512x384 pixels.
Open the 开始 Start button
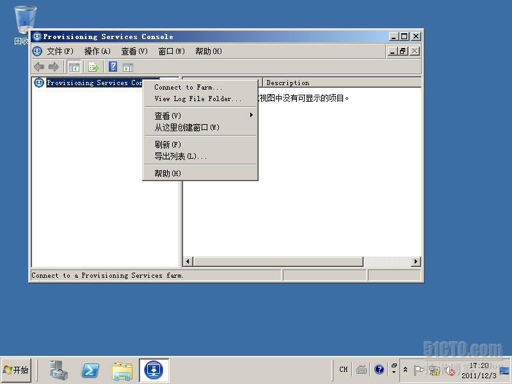16,370
